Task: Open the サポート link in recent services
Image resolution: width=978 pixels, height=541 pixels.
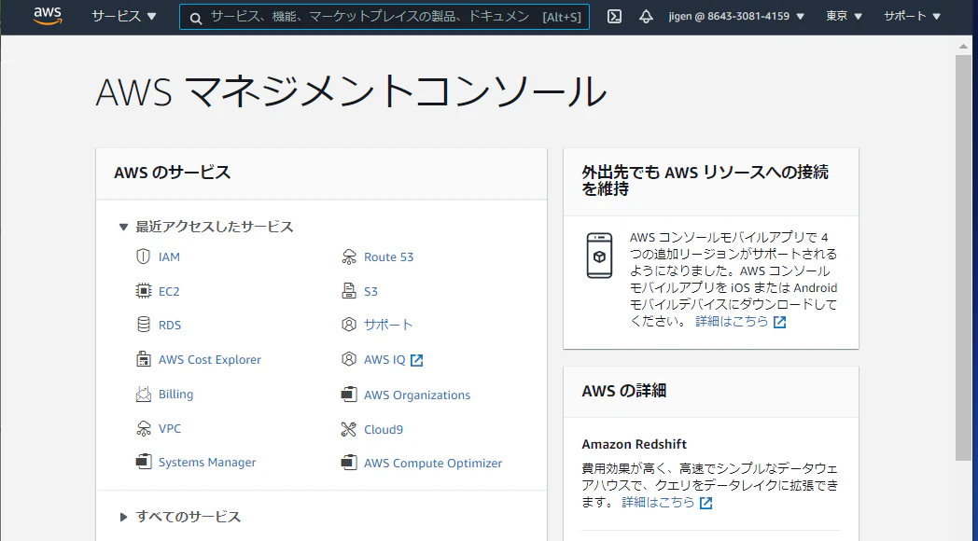Action: click(x=388, y=325)
